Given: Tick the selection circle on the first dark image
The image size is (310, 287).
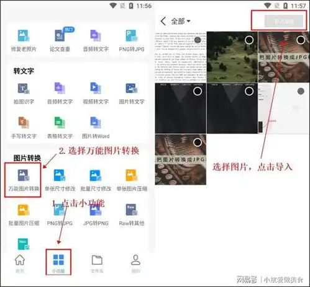Looking at the screenshot, I should (x=198, y=91).
